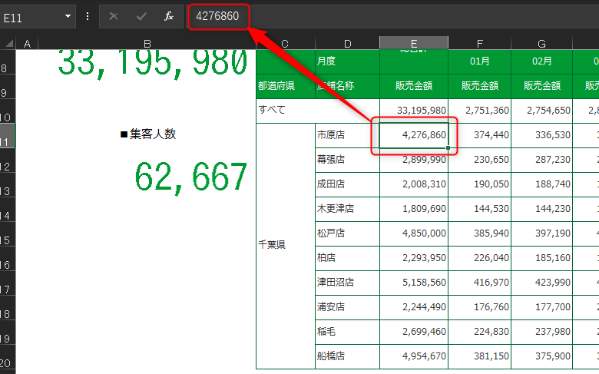Click the Insert Function fx icon
This screenshot has height=374, width=599.
[168, 16]
